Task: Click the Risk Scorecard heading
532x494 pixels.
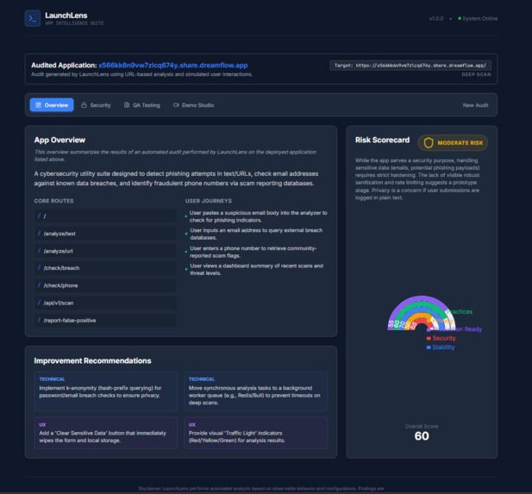Action: (x=382, y=140)
